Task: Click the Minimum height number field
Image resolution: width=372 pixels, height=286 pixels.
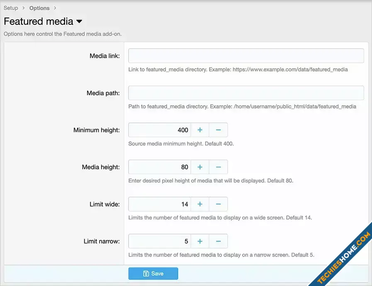Action: [x=160, y=130]
